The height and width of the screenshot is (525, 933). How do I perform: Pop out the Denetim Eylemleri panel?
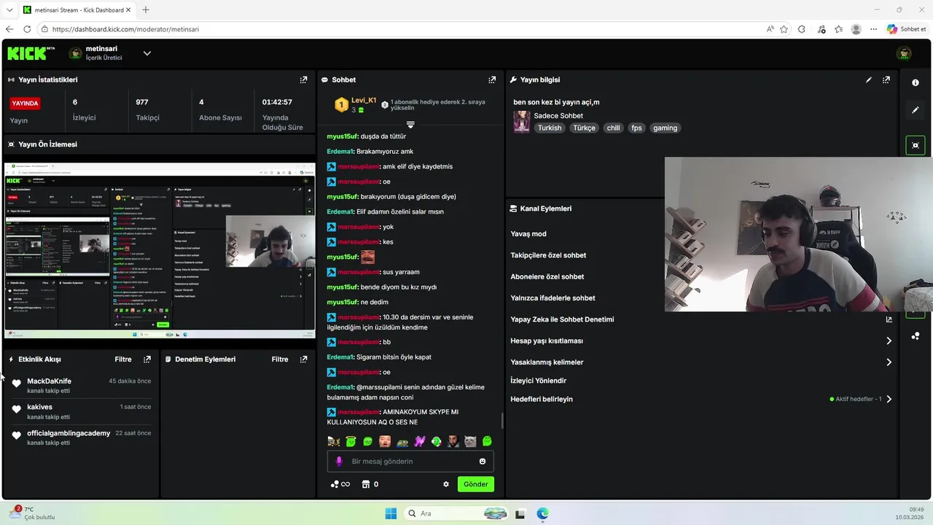click(304, 359)
